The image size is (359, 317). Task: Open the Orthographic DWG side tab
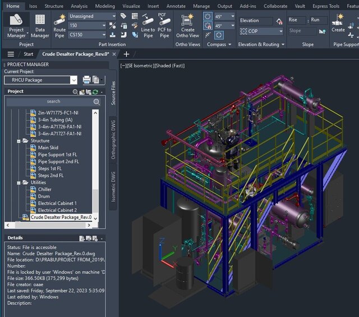113,139
